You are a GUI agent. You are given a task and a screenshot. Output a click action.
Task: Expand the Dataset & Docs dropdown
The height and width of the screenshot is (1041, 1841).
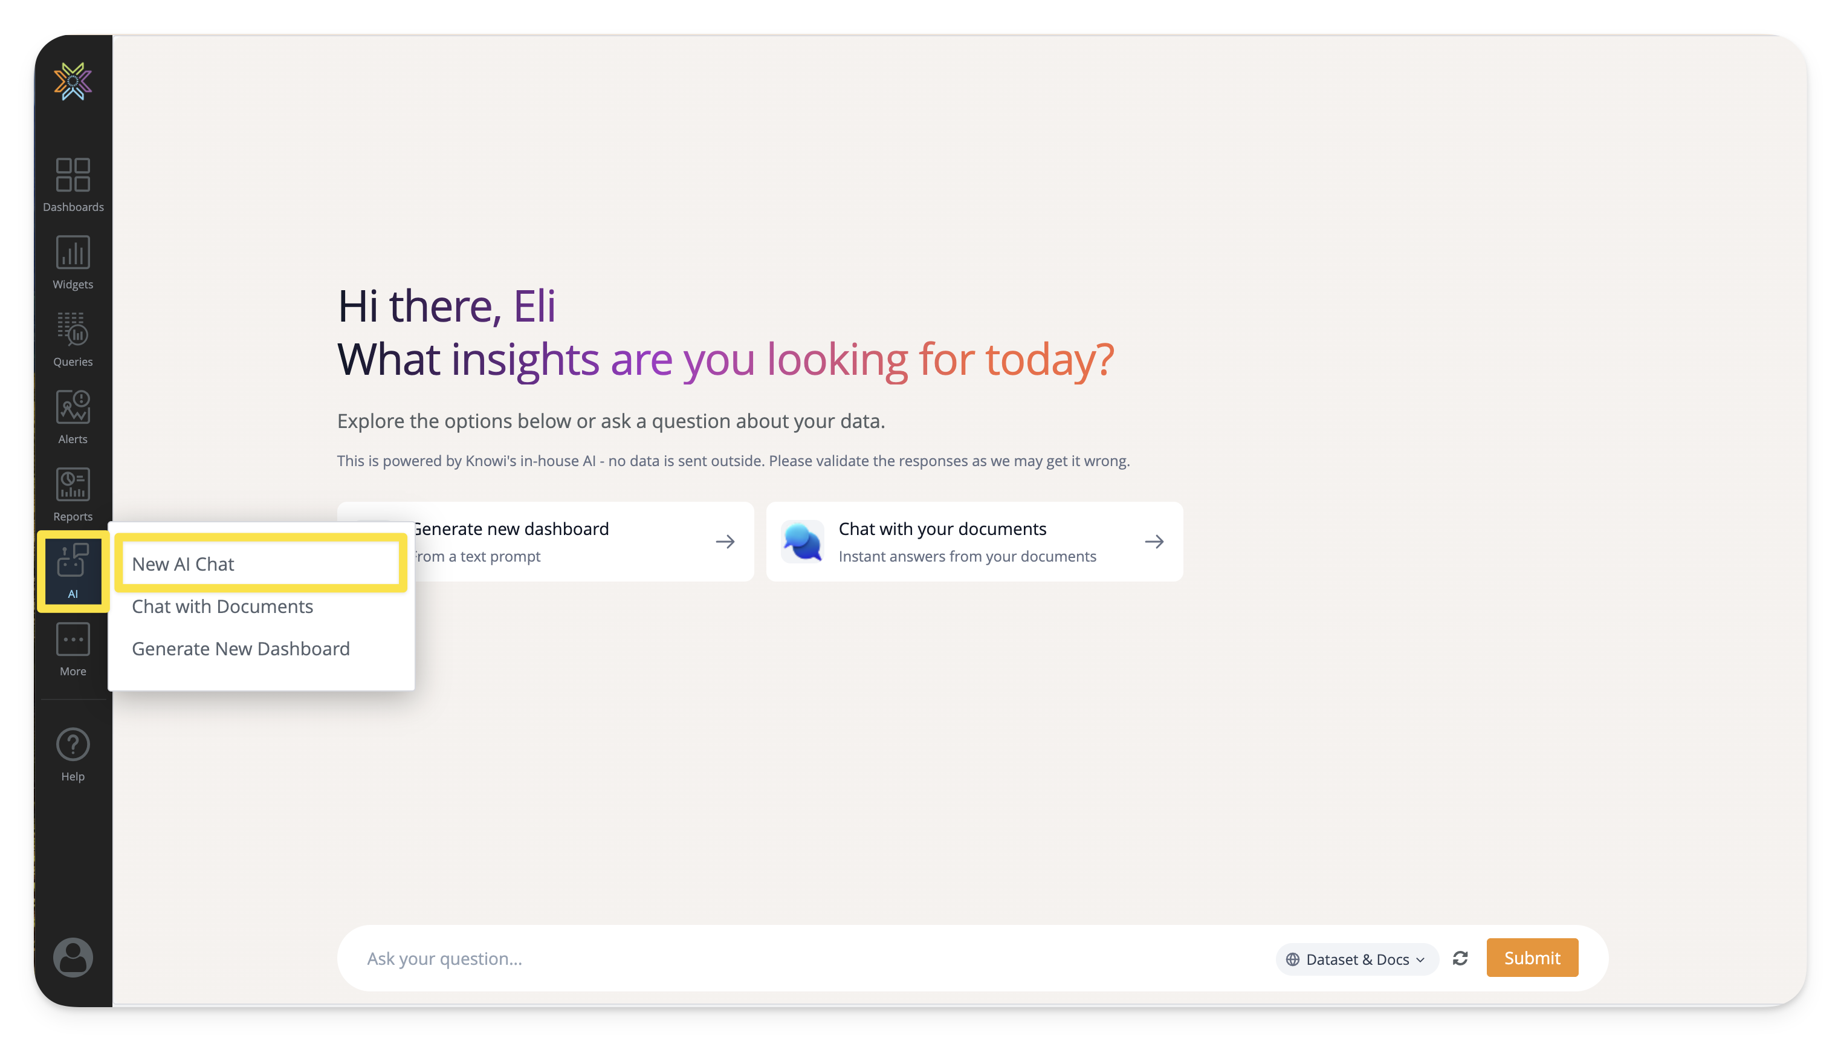click(x=1356, y=959)
